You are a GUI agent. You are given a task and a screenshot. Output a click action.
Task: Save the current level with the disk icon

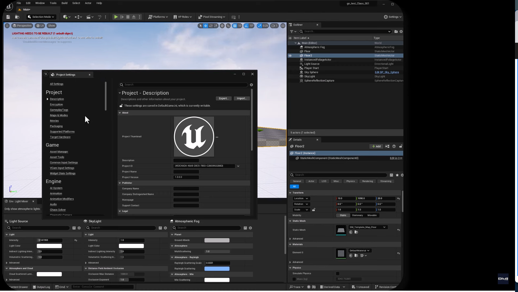click(x=8, y=17)
